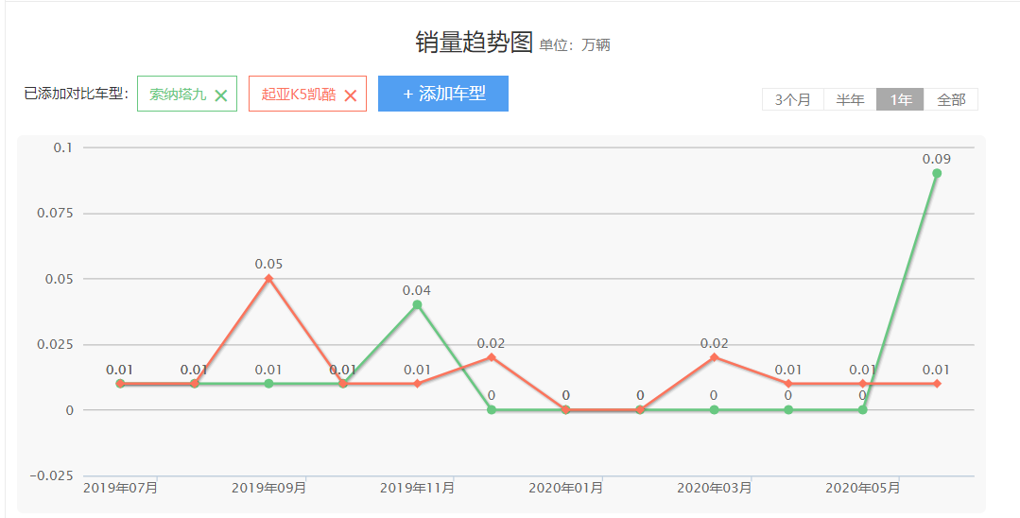Screen dimensions: 1020x518
Task: Click the 2019年07月 axis label
Action: coord(120,488)
